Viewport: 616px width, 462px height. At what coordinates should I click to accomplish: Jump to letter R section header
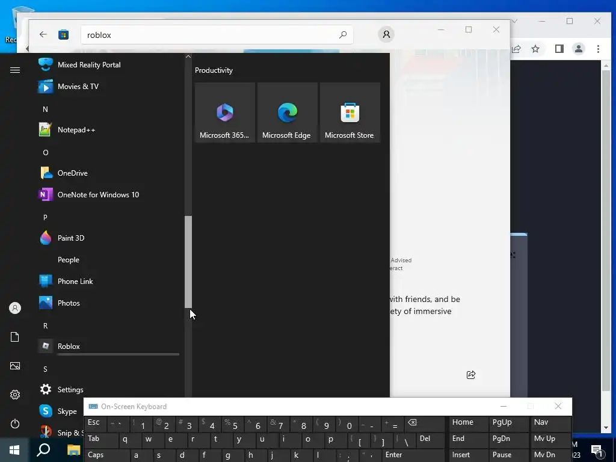coord(46,325)
